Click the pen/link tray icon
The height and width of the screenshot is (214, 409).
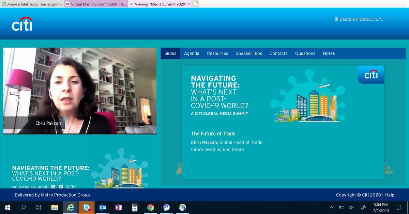coord(363,207)
